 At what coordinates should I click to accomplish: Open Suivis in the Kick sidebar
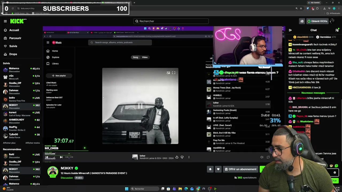(13, 46)
